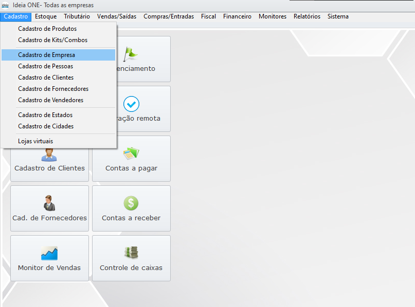
Task: Click Lojas virtuais menu item
Action: [35, 141]
